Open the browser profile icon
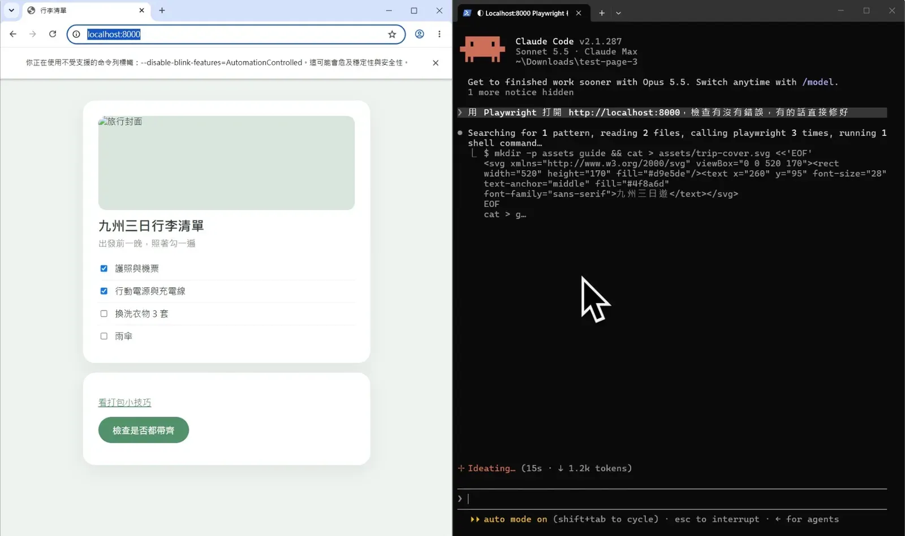Screen dimensions: 905x536 click(x=420, y=34)
